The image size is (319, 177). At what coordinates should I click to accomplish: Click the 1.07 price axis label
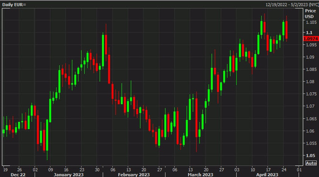(x=310, y=106)
